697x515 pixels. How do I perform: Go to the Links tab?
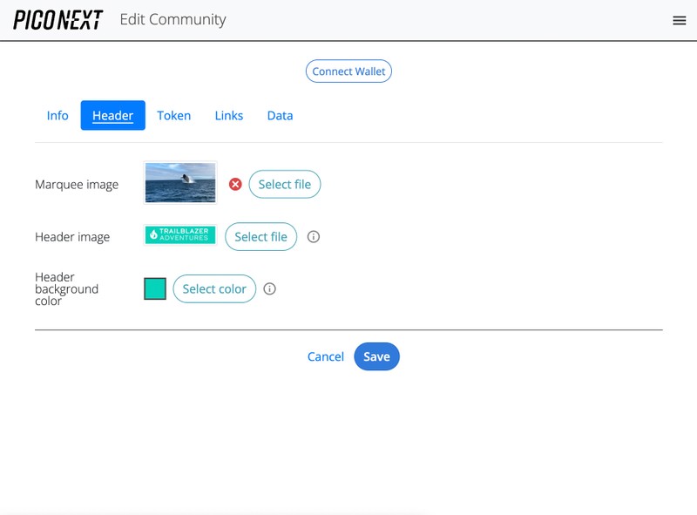pyautogui.click(x=229, y=116)
